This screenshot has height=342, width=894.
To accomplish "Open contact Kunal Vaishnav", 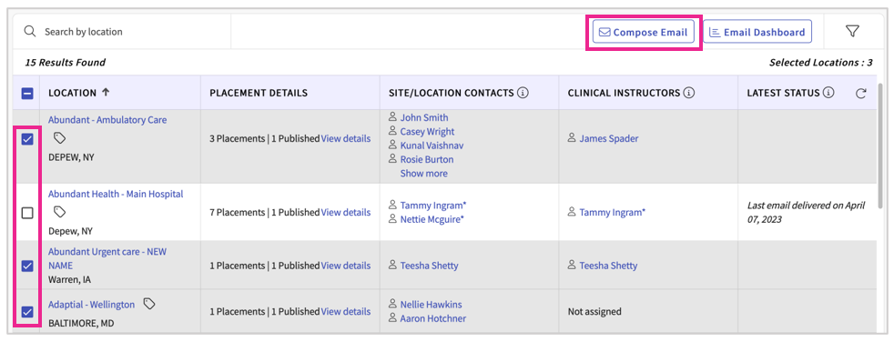I will tap(432, 146).
